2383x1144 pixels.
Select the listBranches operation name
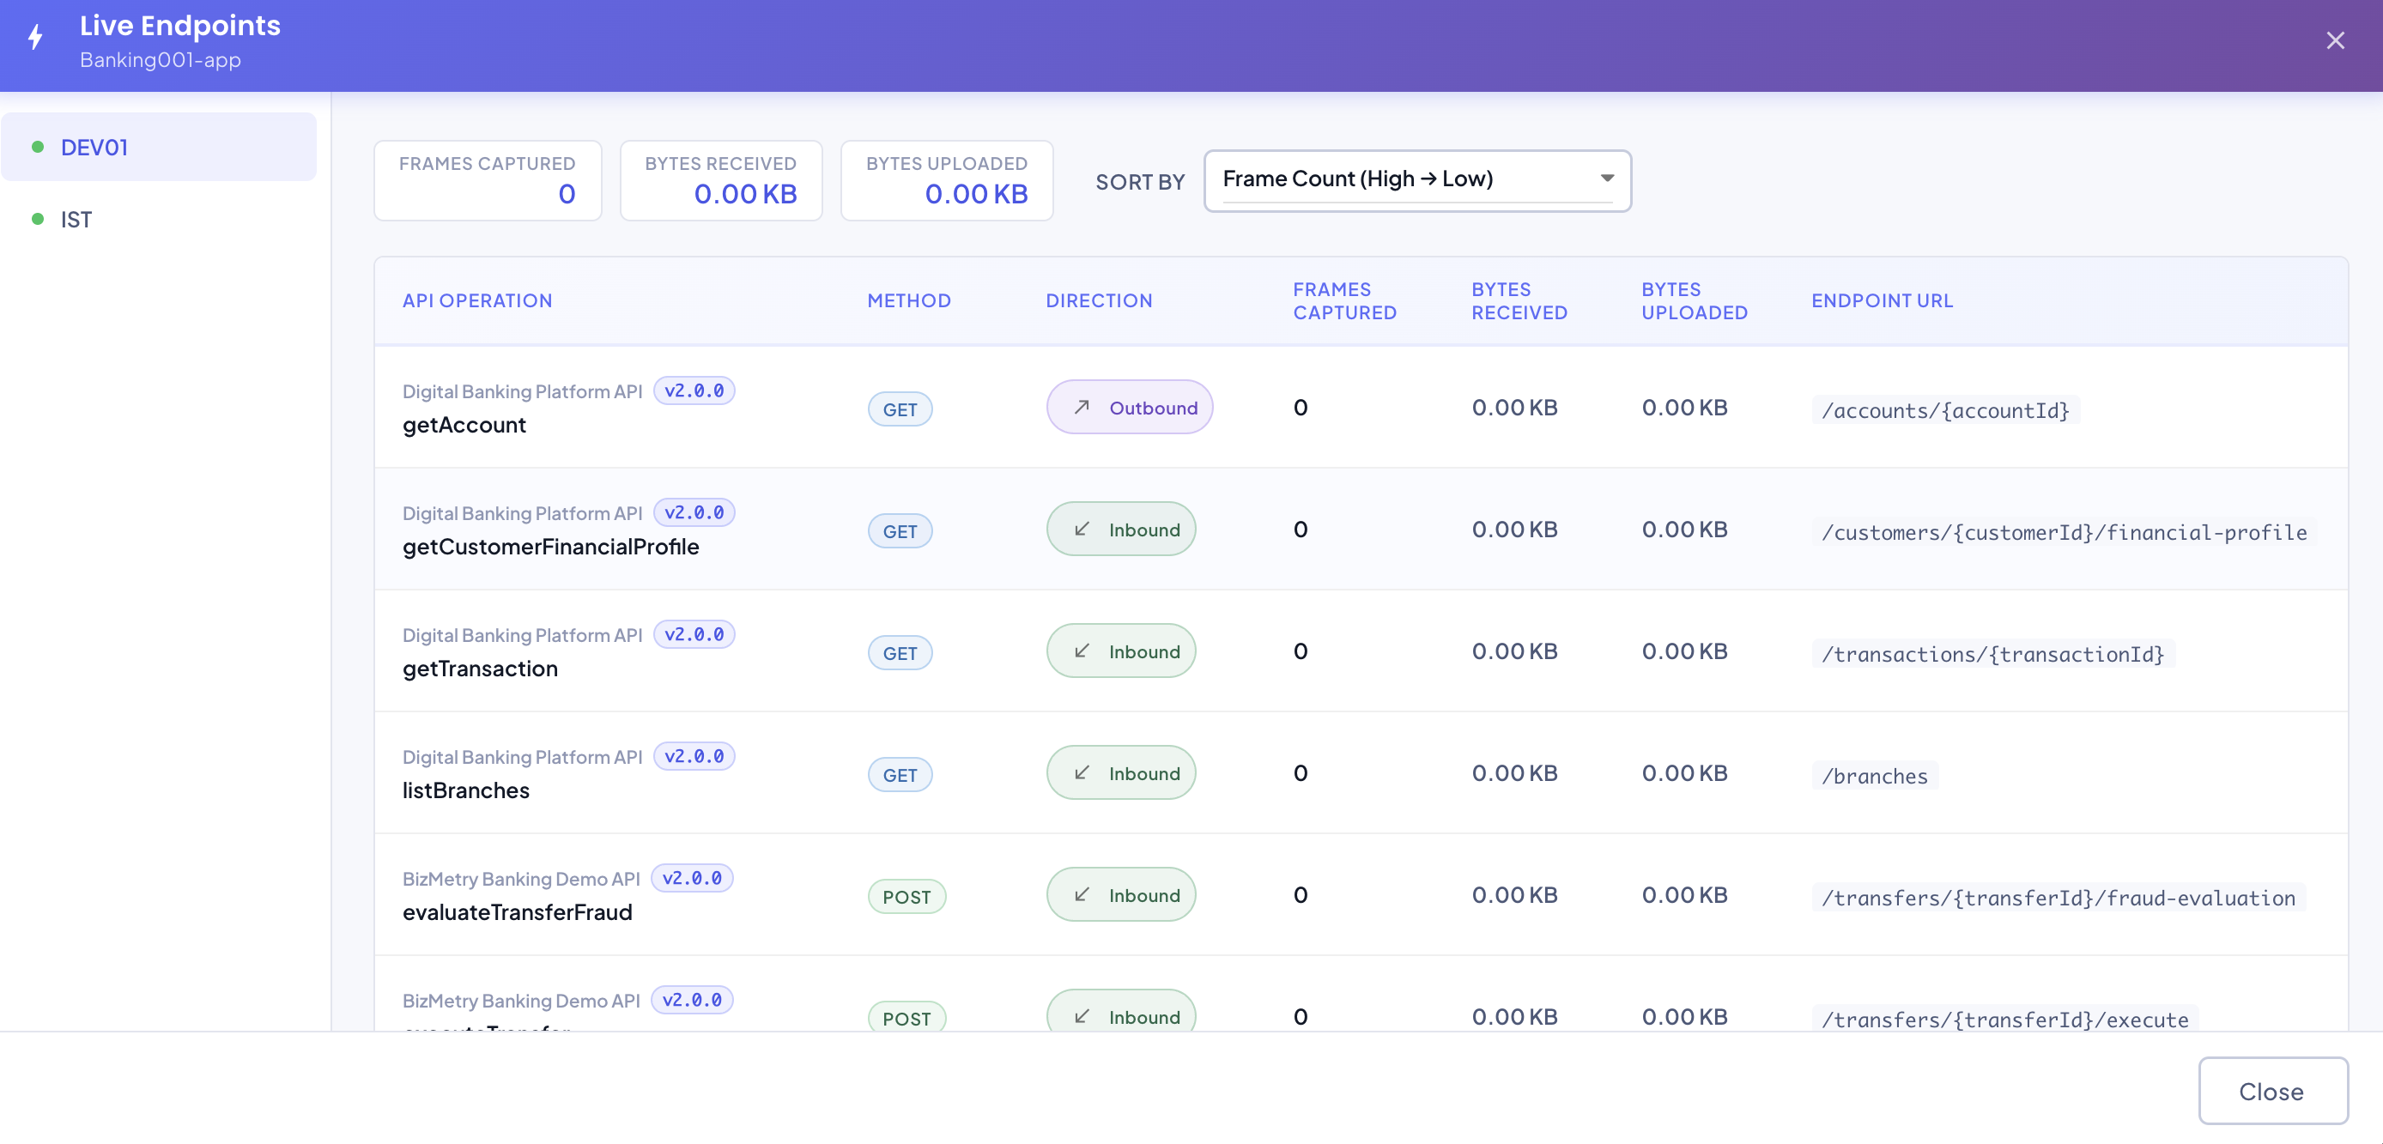pyautogui.click(x=466, y=790)
